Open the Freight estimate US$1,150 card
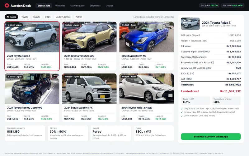 (25, 133)
